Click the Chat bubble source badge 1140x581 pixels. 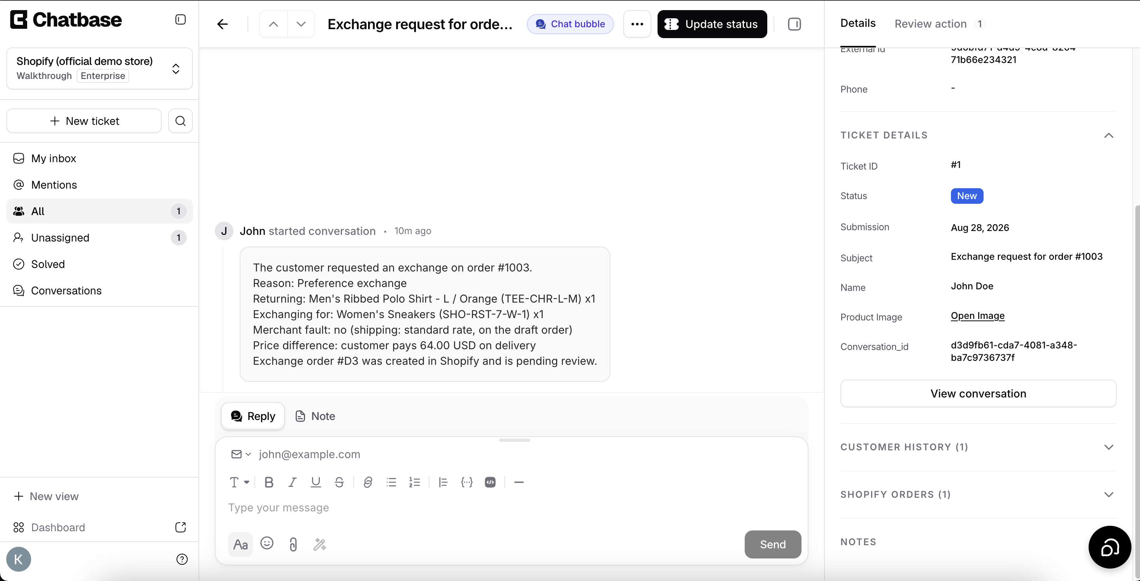pos(570,24)
